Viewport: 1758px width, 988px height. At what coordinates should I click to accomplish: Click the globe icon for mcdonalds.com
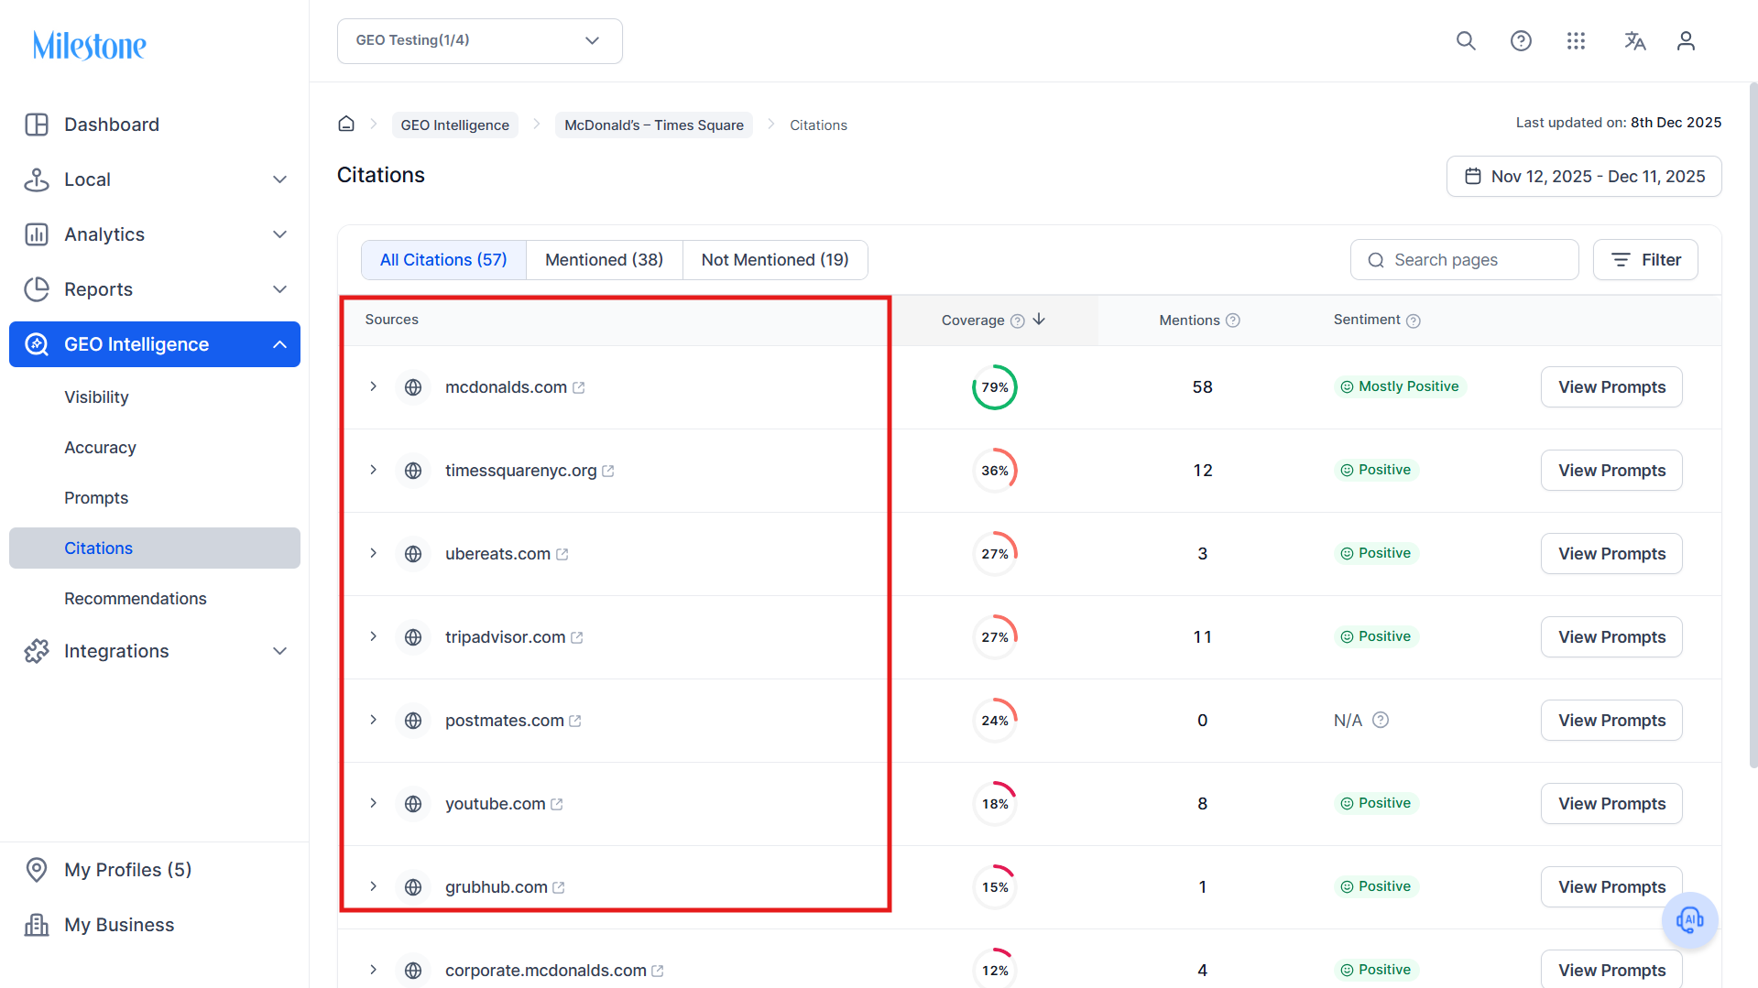[x=413, y=387]
